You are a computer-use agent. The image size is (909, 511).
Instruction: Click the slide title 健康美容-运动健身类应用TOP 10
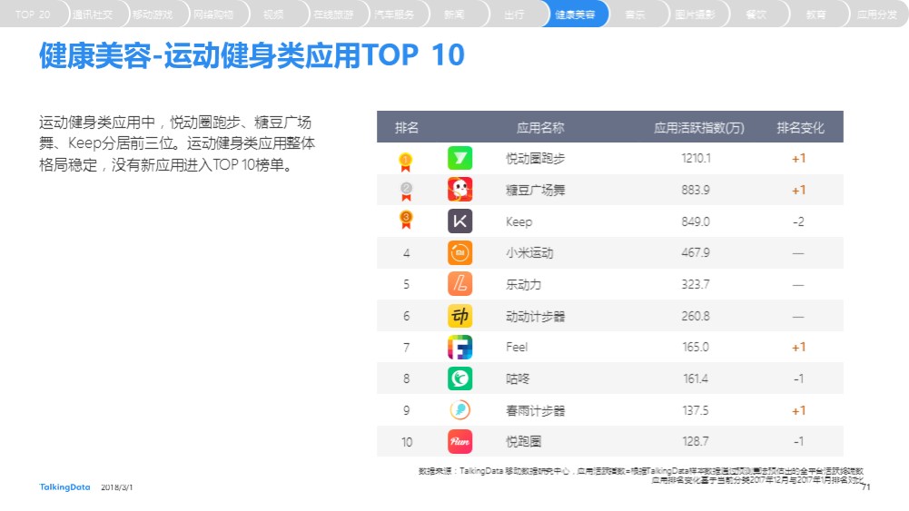pyautogui.click(x=252, y=55)
